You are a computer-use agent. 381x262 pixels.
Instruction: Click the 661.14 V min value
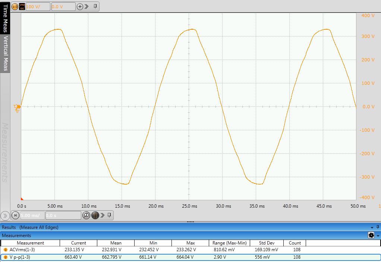pos(148,257)
